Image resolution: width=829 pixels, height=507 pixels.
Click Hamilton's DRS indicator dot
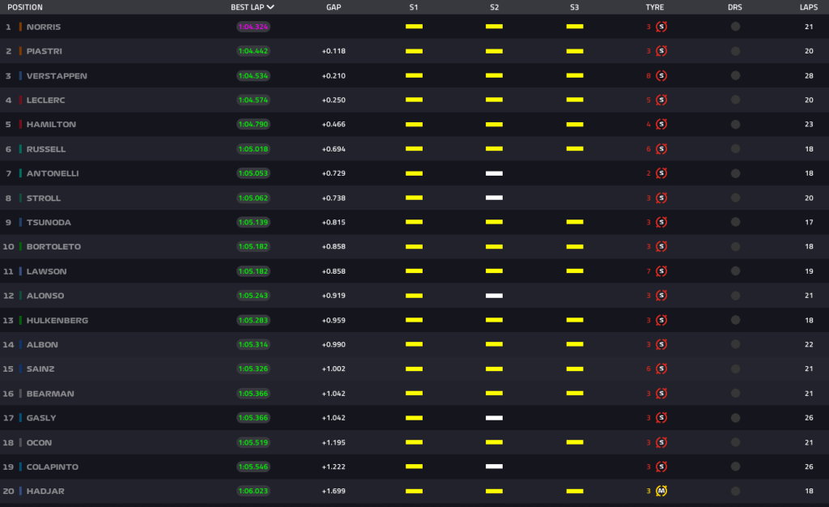tap(735, 124)
